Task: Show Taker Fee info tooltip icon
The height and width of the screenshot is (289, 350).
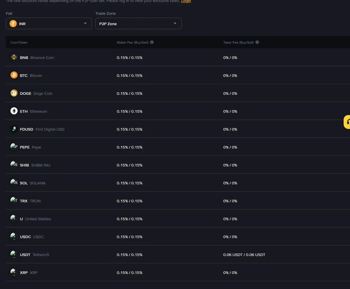Action: click(x=257, y=42)
